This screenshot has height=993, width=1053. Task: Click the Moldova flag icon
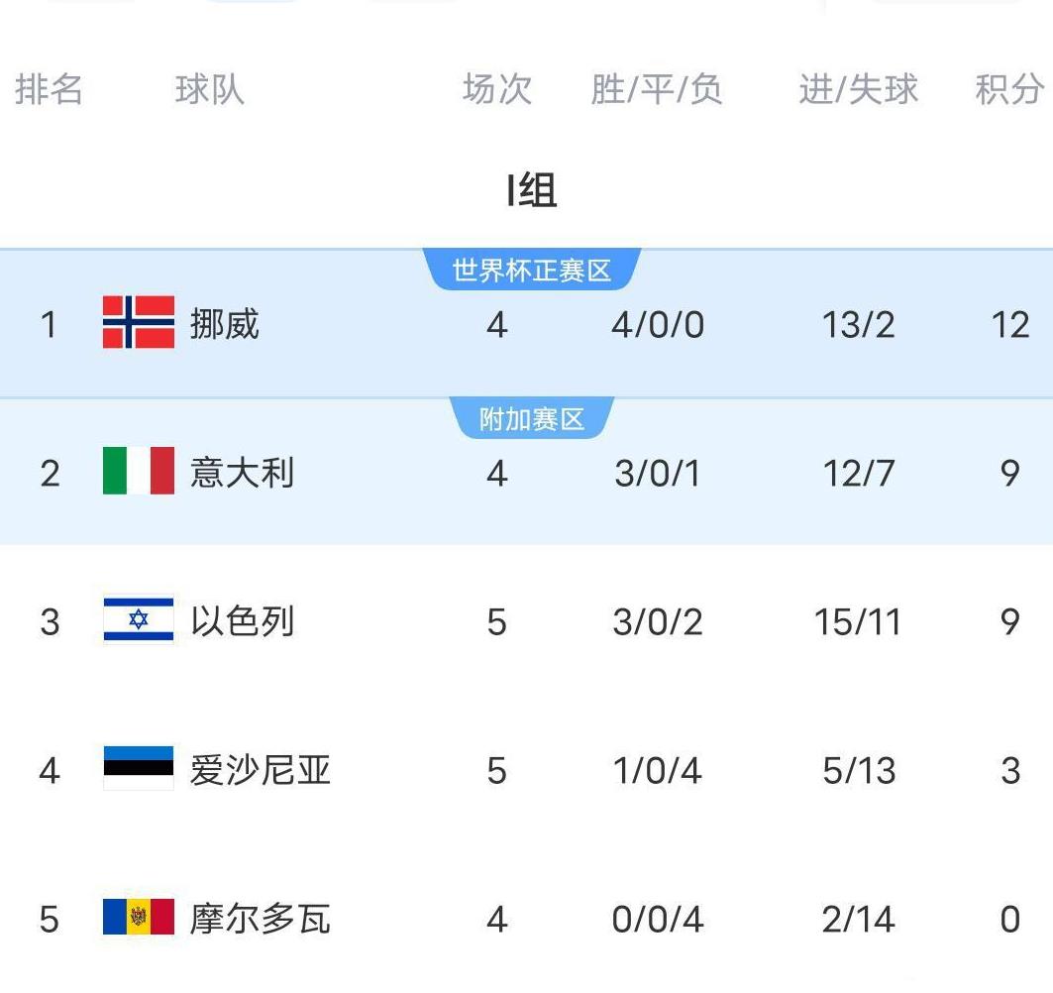(x=139, y=919)
